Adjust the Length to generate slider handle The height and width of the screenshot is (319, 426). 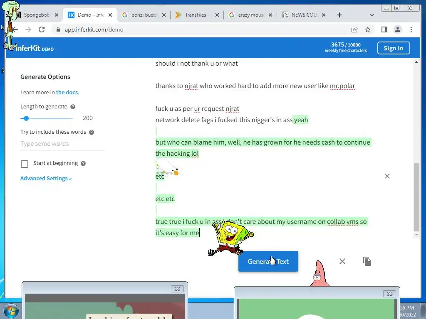point(26,118)
